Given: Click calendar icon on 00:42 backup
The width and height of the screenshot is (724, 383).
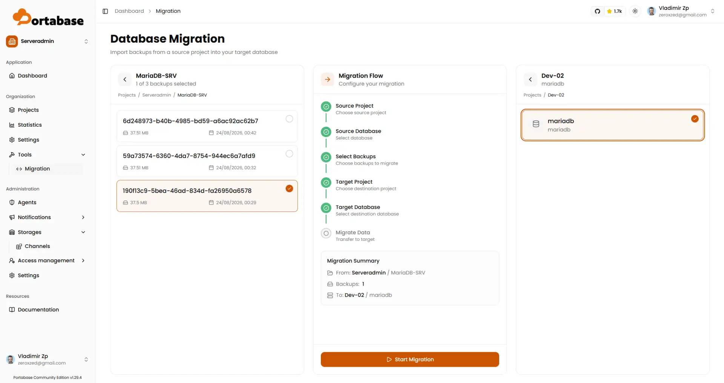Looking at the screenshot, I should click(x=211, y=133).
